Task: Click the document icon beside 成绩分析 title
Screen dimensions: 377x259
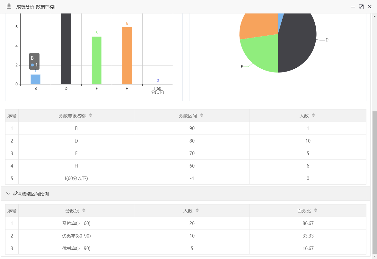Action: [x=9, y=6]
